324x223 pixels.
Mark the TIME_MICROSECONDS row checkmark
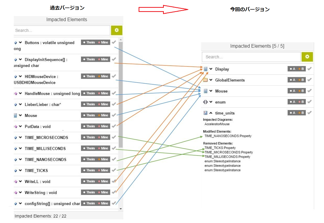[114, 137]
